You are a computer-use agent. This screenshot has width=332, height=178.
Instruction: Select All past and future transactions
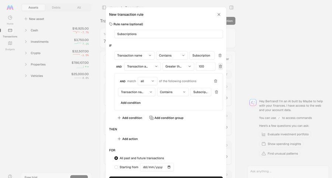click(116, 158)
